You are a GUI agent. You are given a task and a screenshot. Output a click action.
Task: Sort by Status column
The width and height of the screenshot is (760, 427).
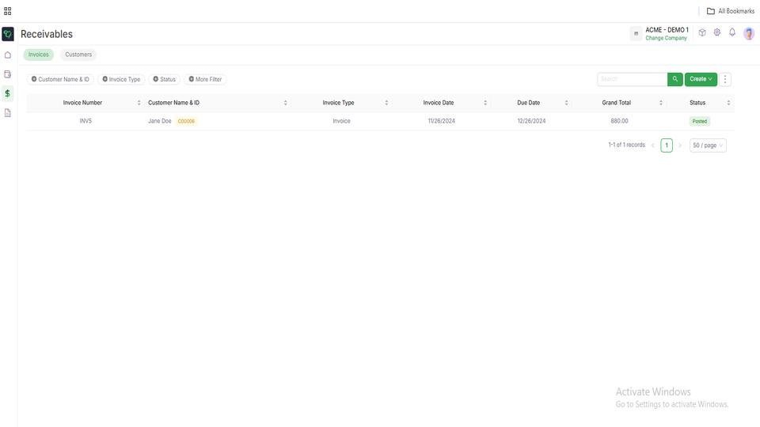pyautogui.click(x=728, y=103)
